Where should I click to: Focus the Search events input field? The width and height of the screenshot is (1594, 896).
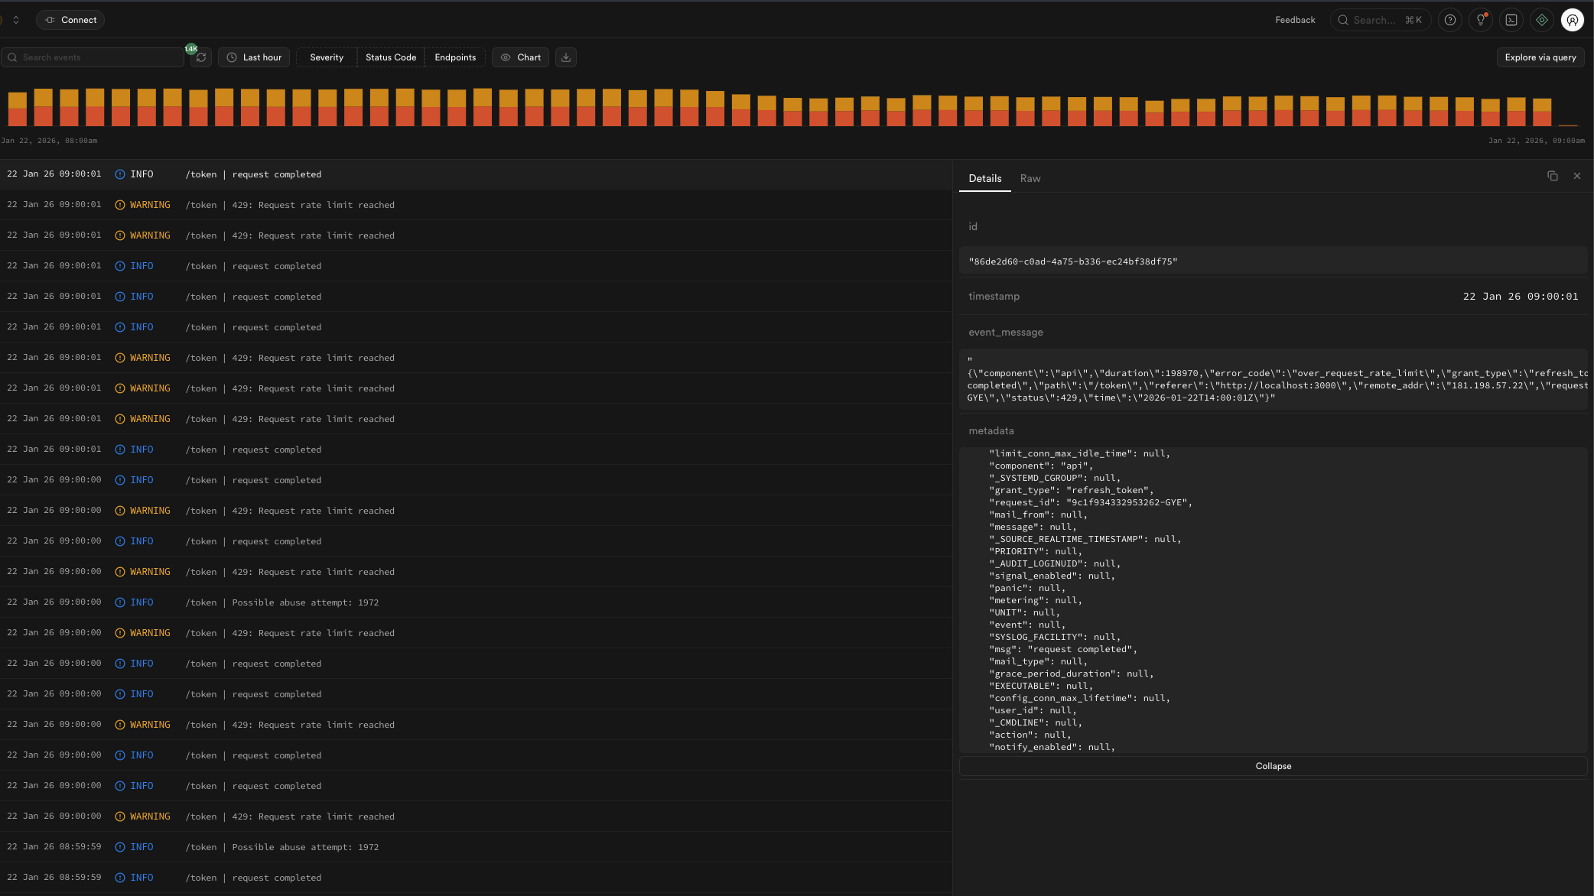pyautogui.click(x=92, y=57)
